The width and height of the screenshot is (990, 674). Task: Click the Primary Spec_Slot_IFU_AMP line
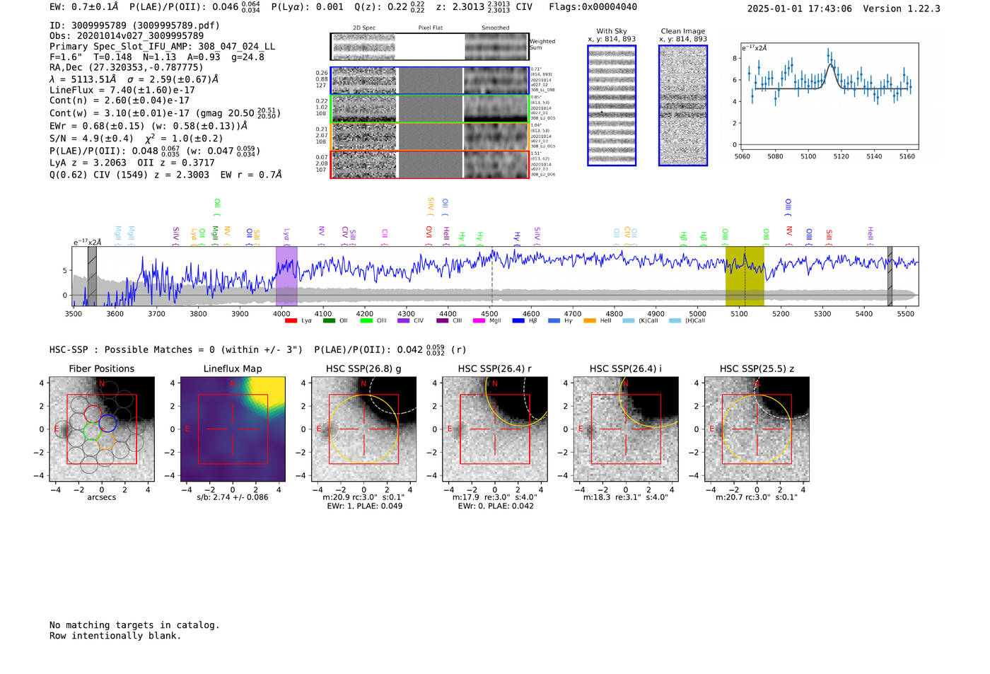point(162,46)
